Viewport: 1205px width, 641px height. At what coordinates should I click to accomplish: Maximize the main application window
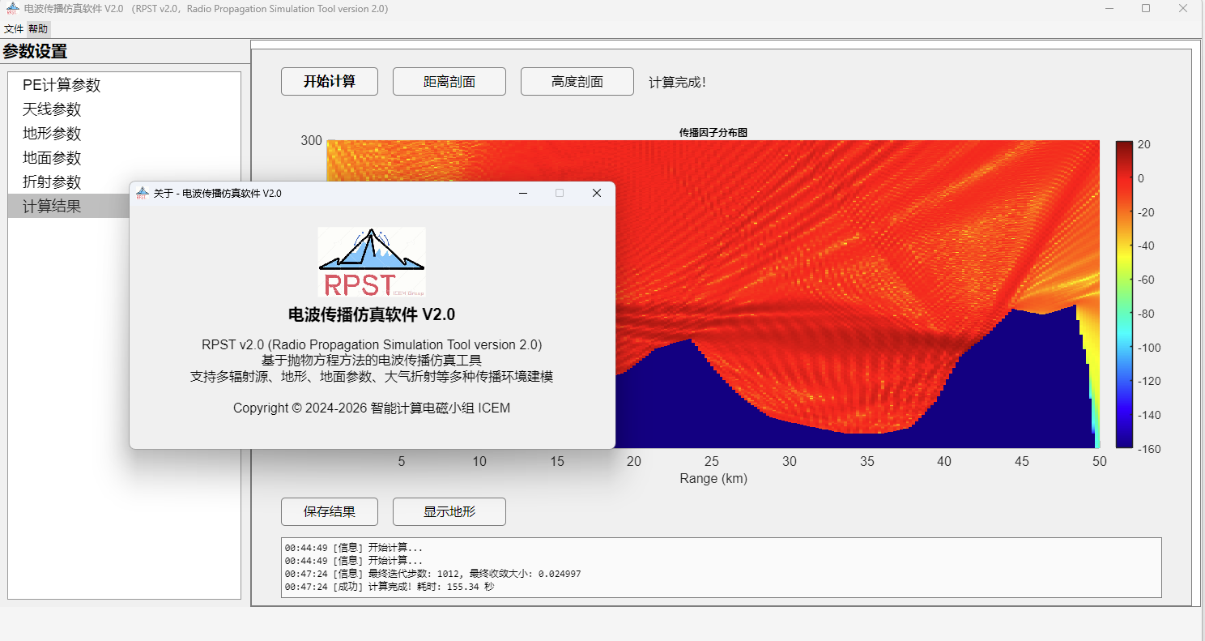[x=1146, y=9]
